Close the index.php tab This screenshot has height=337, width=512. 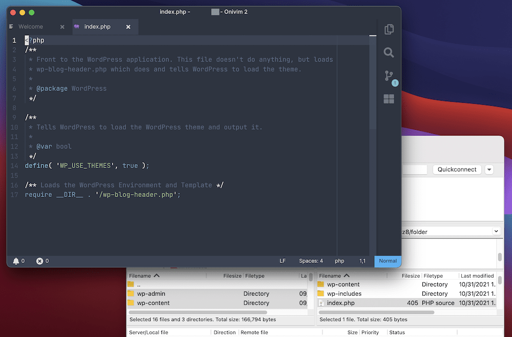(x=129, y=27)
